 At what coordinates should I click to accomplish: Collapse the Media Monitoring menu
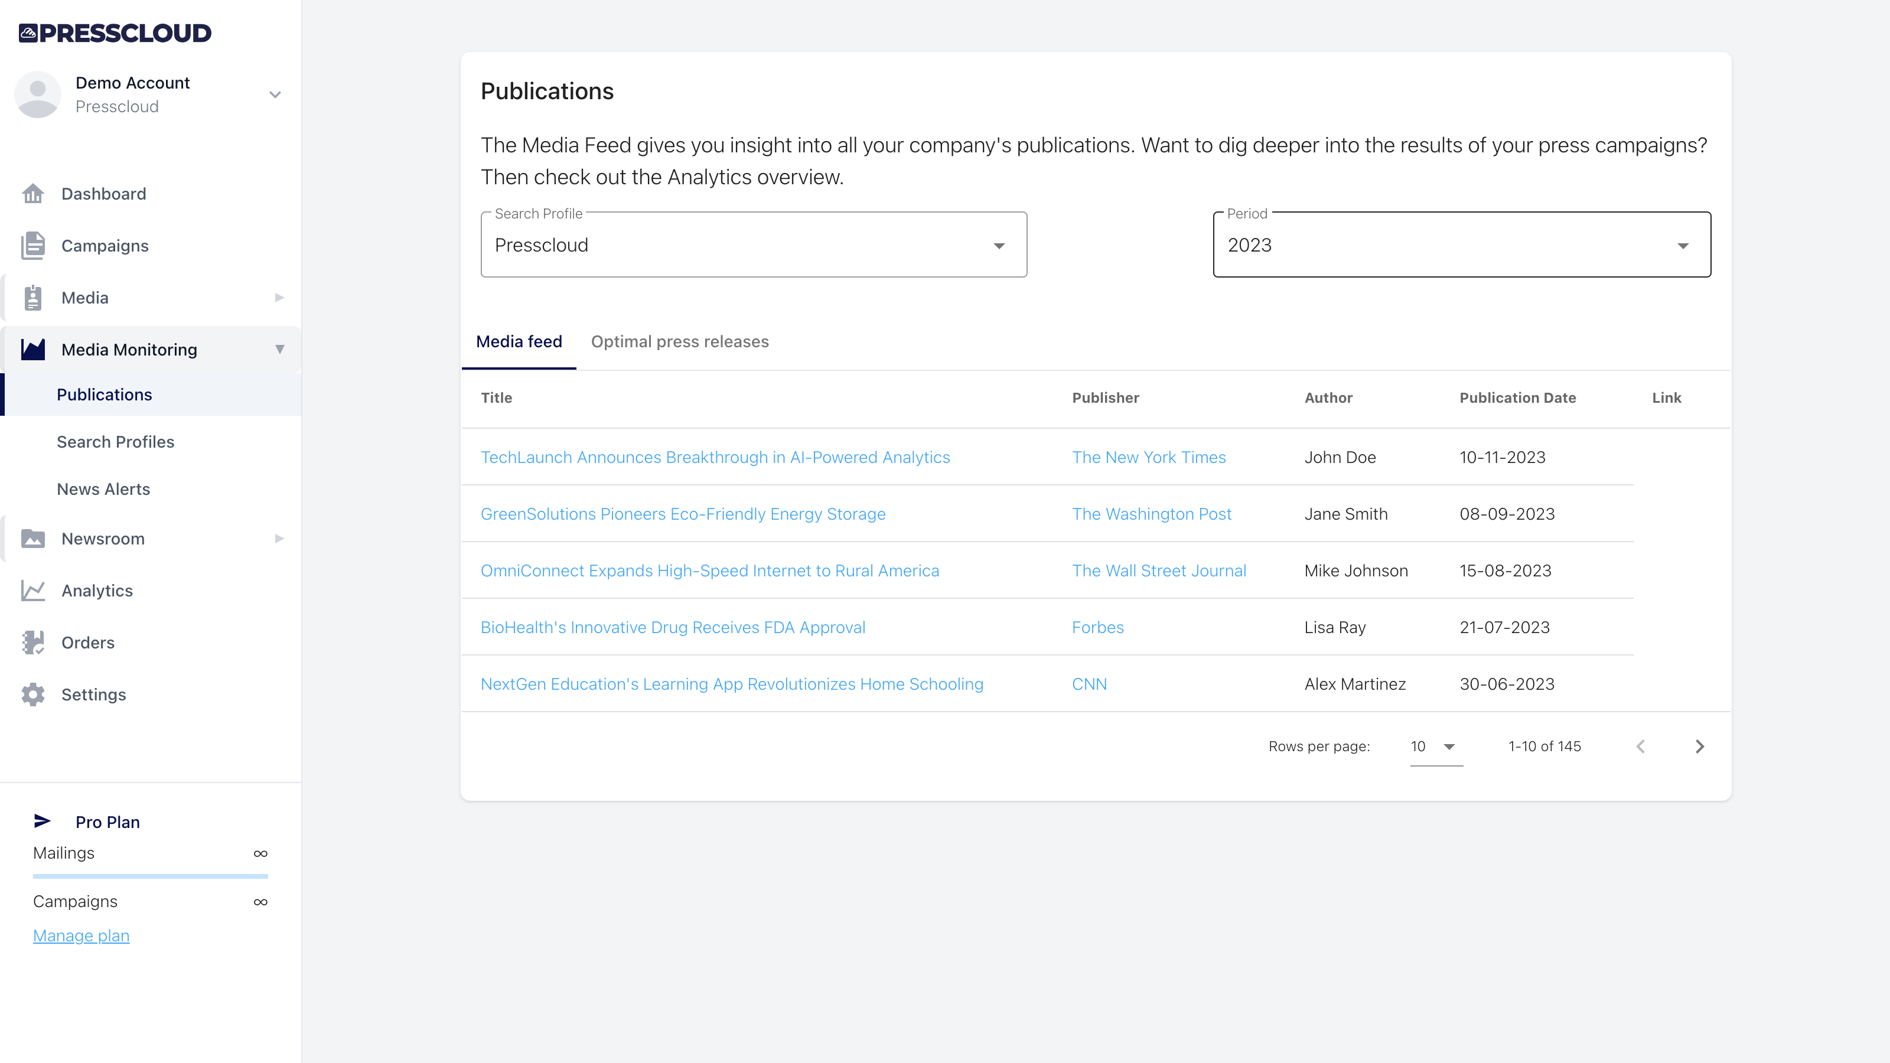pyautogui.click(x=279, y=349)
